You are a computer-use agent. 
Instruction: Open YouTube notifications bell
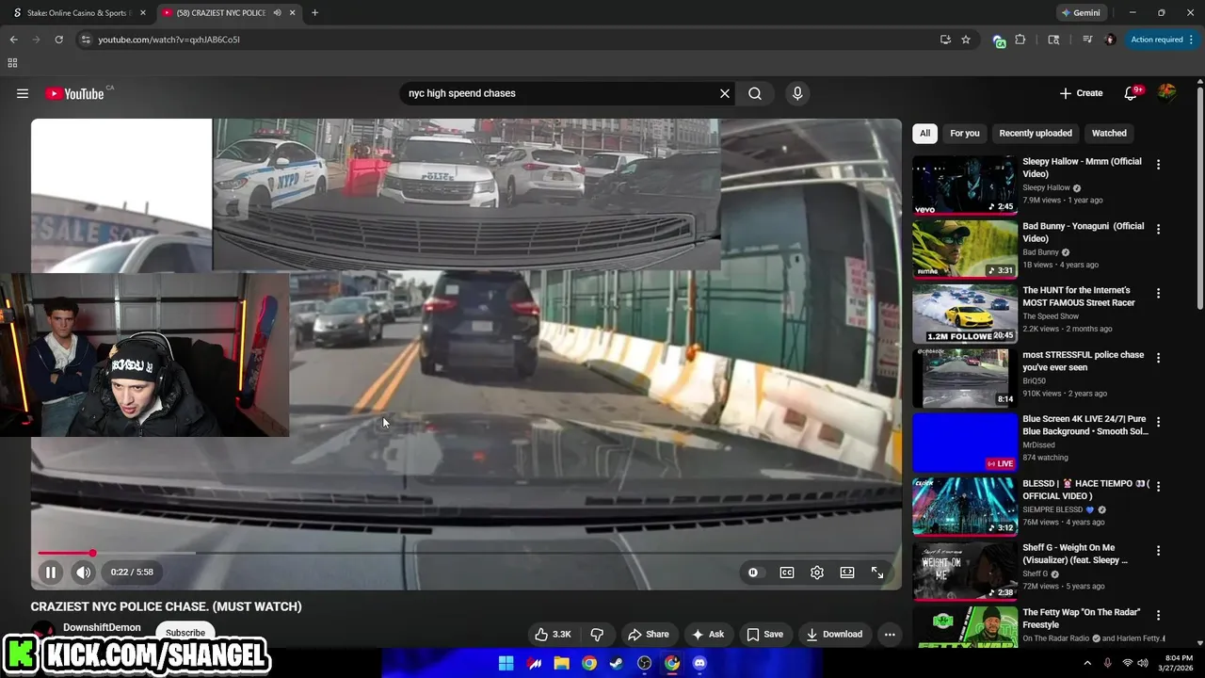[x=1133, y=93]
